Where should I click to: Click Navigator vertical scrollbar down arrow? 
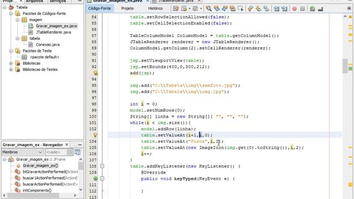point(81,190)
